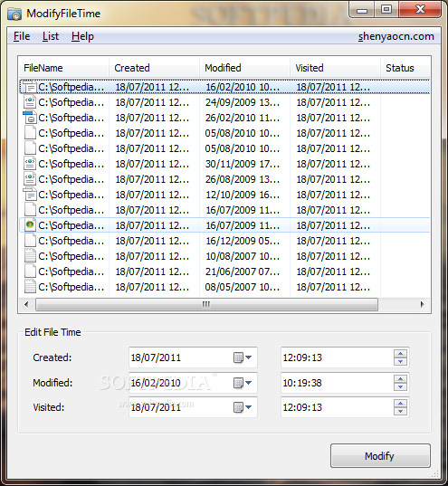Click Modified cell 24/09/2009 13...
448x486 pixels.
pos(243,102)
